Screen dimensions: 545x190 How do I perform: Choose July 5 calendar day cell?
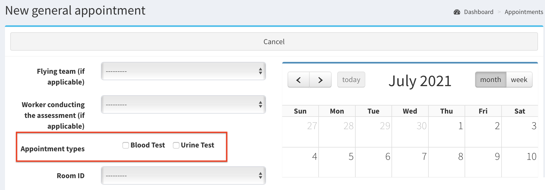[x=337, y=162]
